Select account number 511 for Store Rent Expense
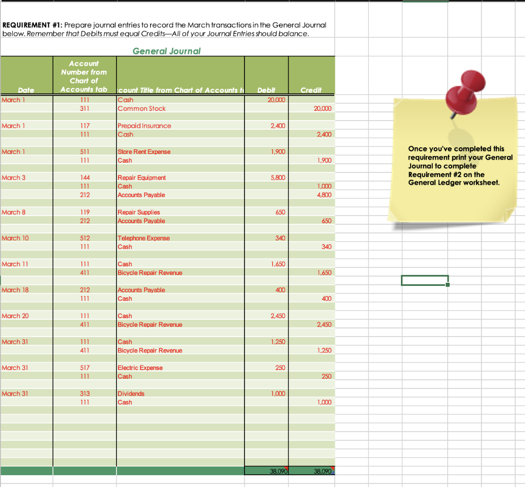Screen dimensions: 525x487 (84, 151)
